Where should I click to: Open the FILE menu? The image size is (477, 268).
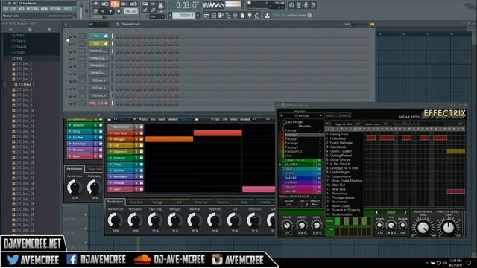(6, 10)
